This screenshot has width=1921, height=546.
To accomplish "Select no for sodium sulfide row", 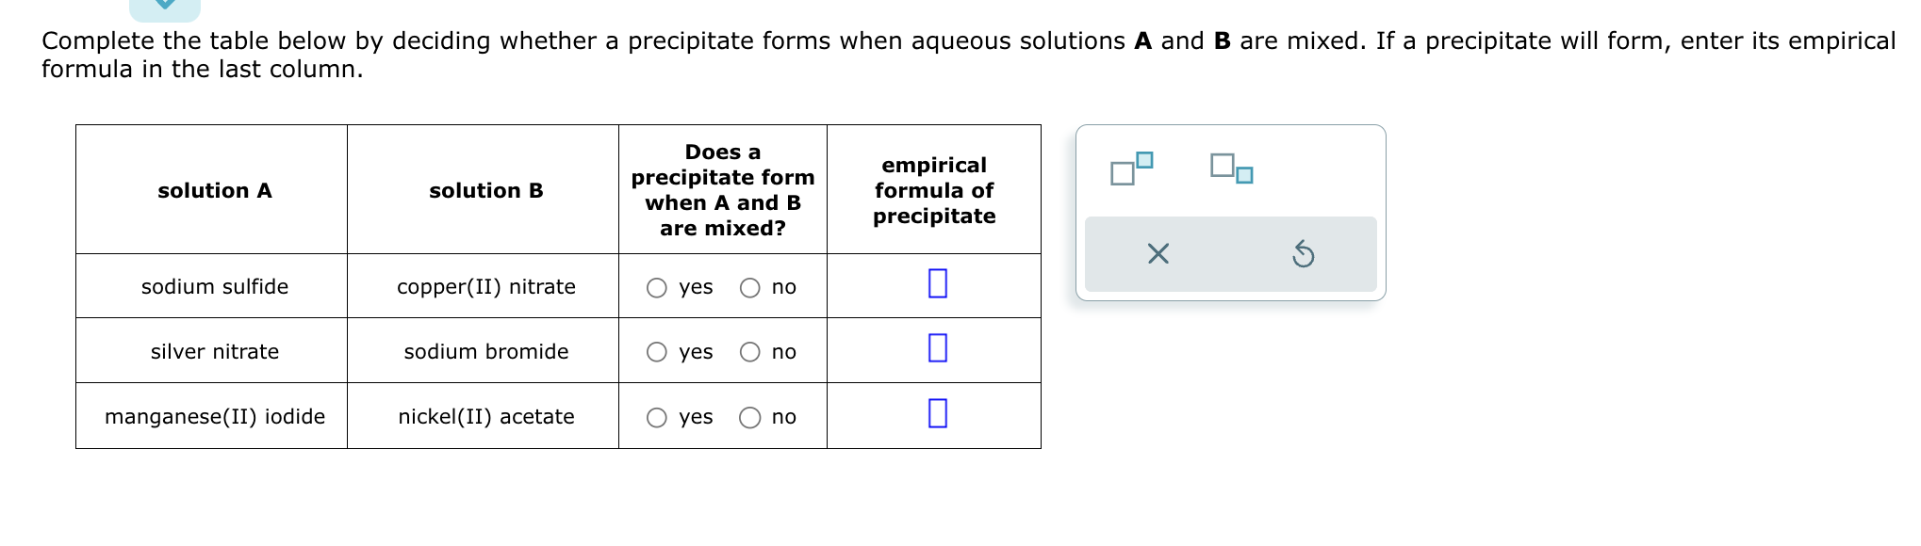I will click(749, 288).
